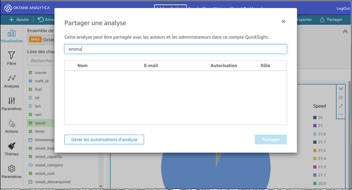The height and width of the screenshot is (190, 352).
Task: Click the E-mail column header
Action: tap(151, 66)
